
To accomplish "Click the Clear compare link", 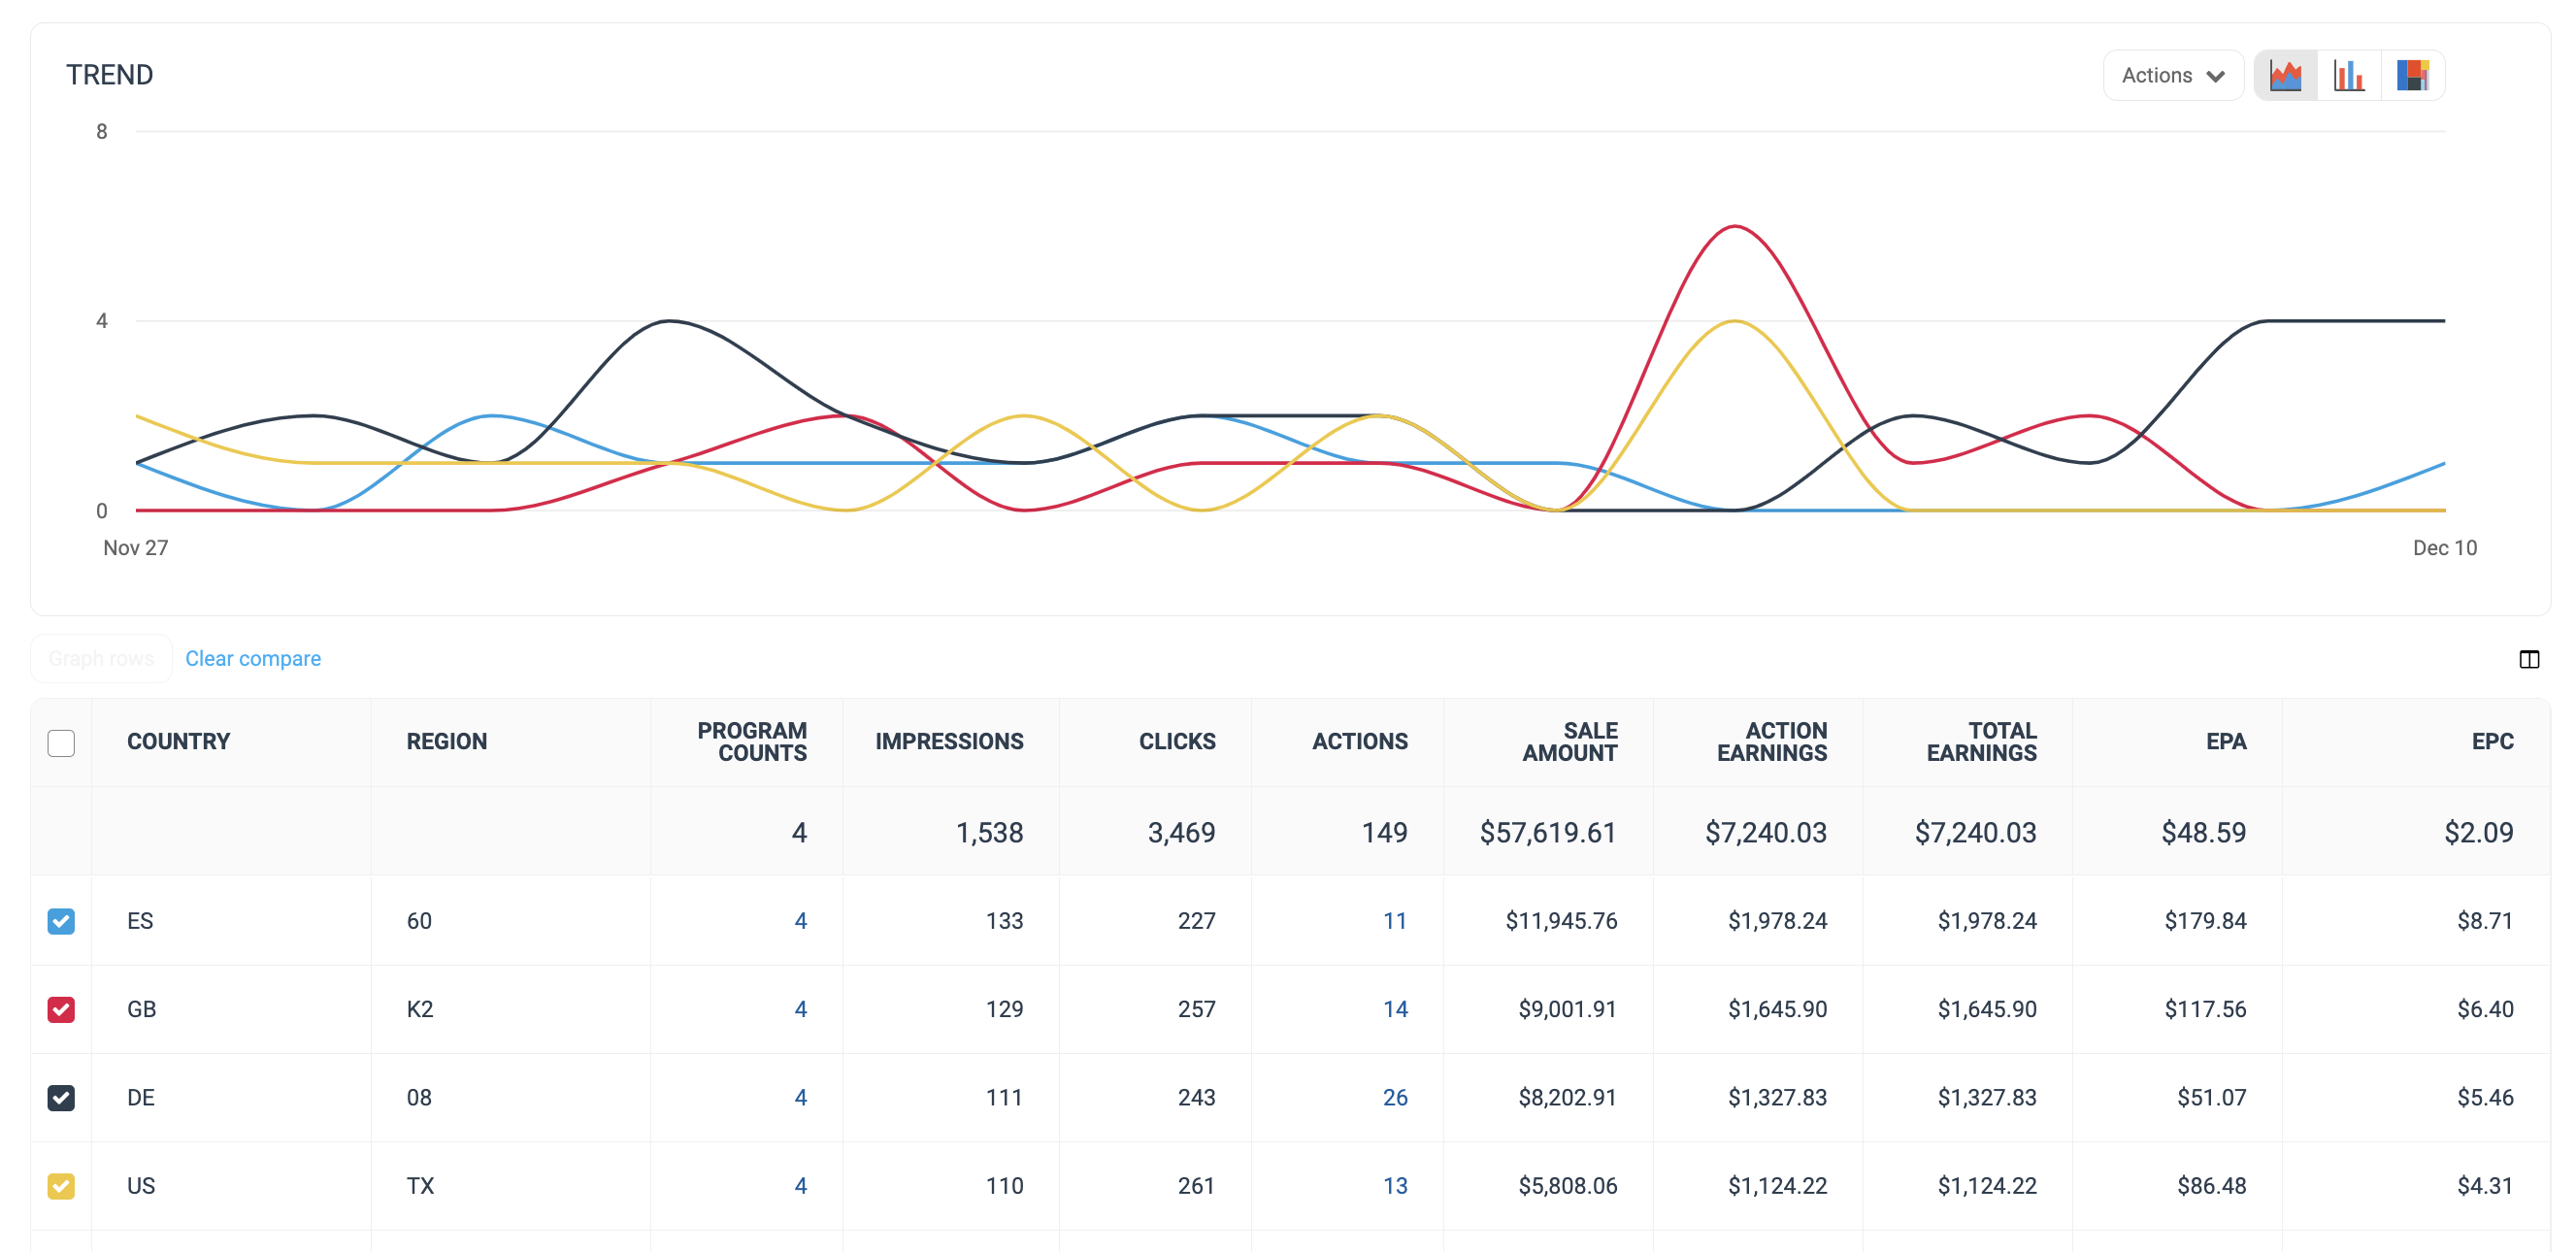I will [x=253, y=658].
